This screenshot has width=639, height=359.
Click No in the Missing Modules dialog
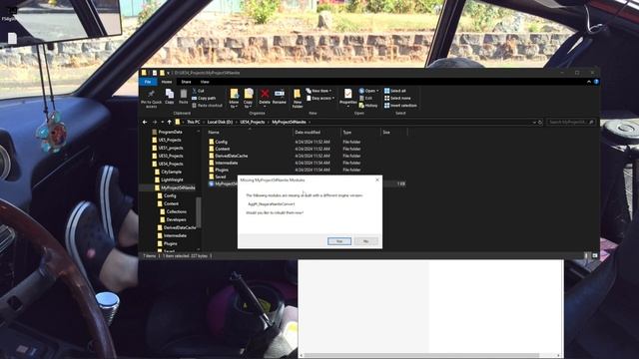click(x=365, y=241)
